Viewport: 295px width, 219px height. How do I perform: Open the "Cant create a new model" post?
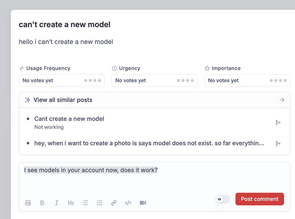pos(69,119)
